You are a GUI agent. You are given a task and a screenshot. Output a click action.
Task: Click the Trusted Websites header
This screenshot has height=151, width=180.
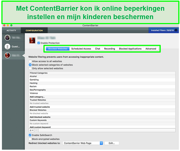pos(102,100)
